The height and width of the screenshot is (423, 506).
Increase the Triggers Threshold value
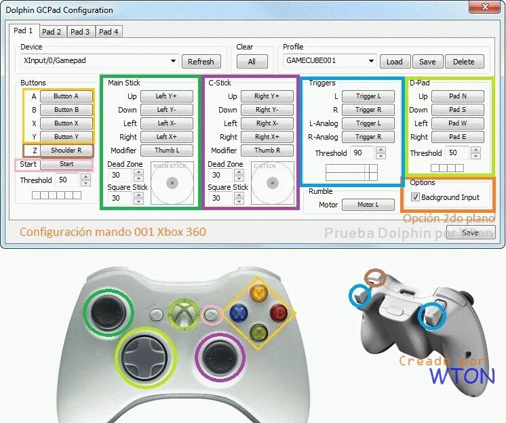point(381,150)
